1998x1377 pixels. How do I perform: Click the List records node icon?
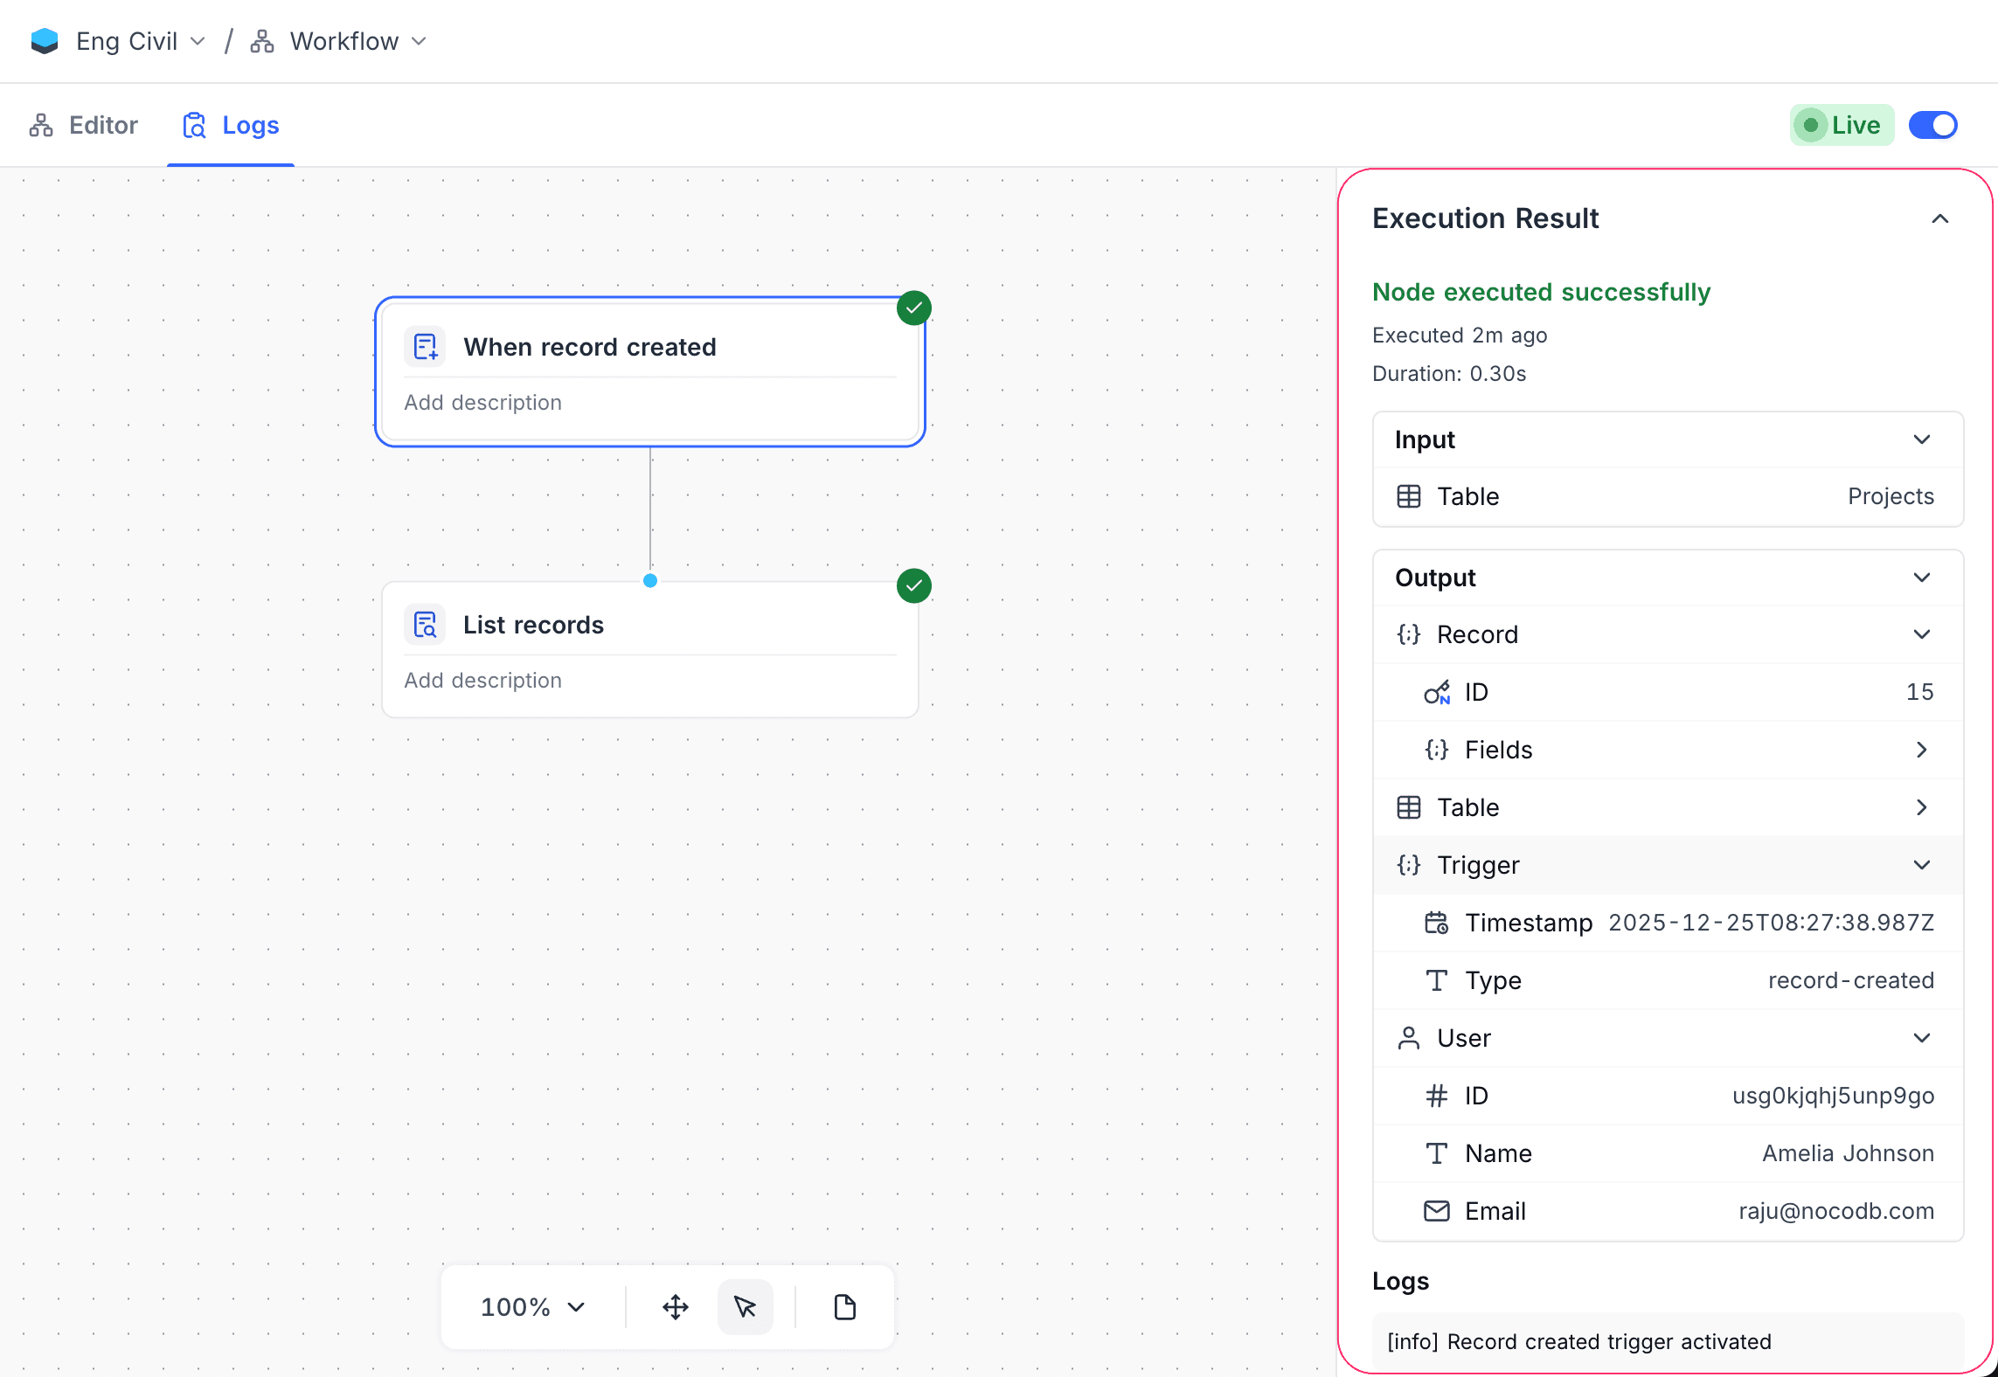pyautogui.click(x=426, y=624)
